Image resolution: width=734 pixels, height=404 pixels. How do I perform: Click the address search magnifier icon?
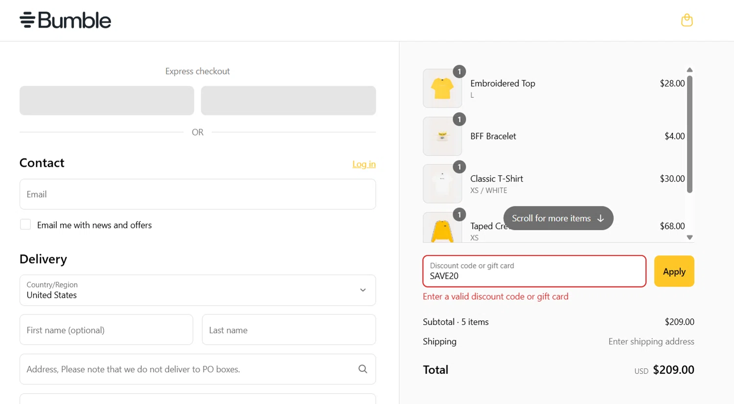point(363,369)
